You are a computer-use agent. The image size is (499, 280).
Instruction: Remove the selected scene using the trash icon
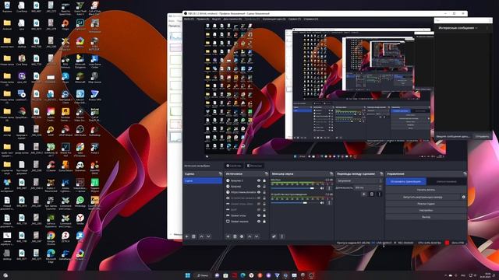[x=194, y=236]
